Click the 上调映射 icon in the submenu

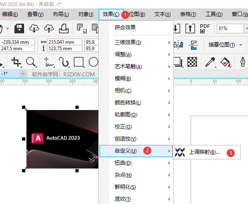pyautogui.click(x=180, y=153)
